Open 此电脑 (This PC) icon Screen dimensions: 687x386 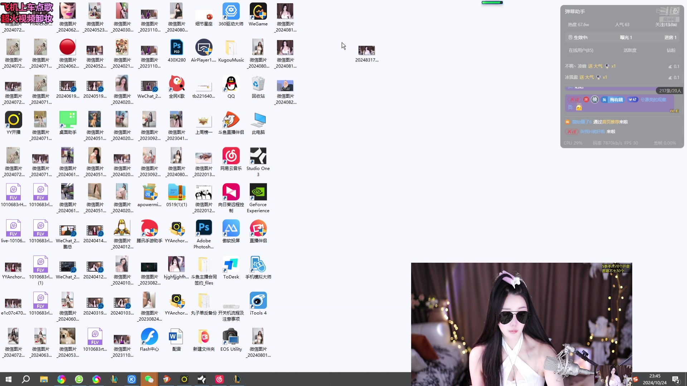(258, 123)
